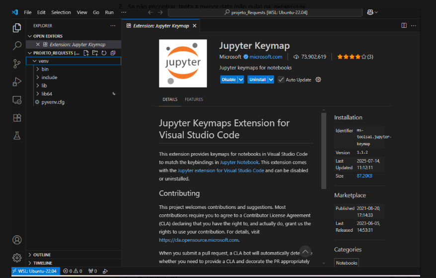
Task: Click the VS Code logo icon
Action: 15,12
